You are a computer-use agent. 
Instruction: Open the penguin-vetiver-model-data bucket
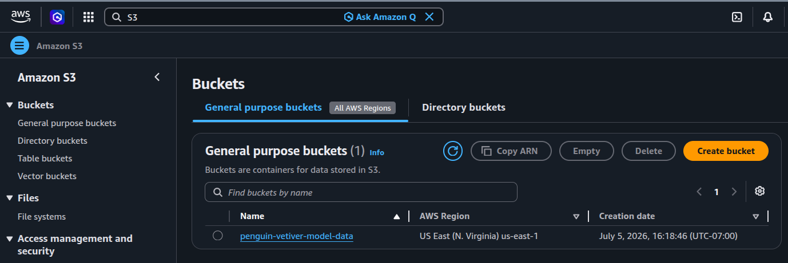296,236
